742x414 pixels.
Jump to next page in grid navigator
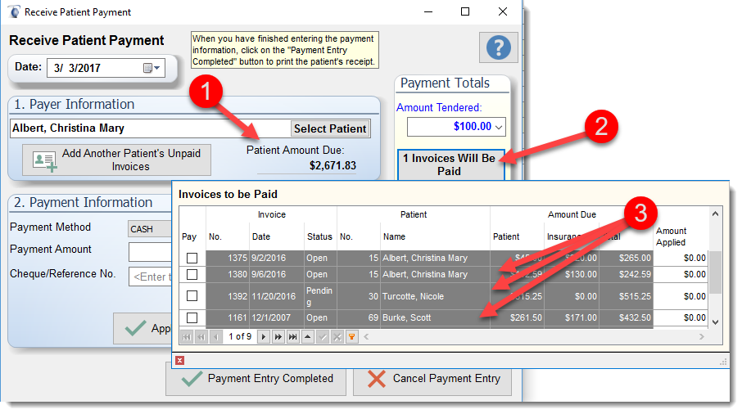click(x=278, y=337)
